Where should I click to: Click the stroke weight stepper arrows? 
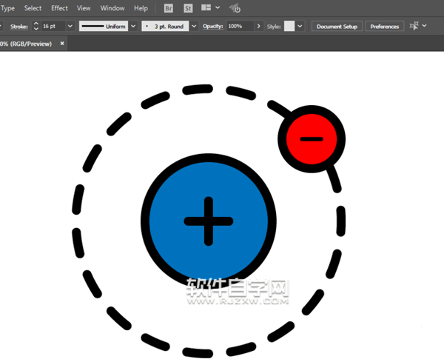(x=36, y=26)
